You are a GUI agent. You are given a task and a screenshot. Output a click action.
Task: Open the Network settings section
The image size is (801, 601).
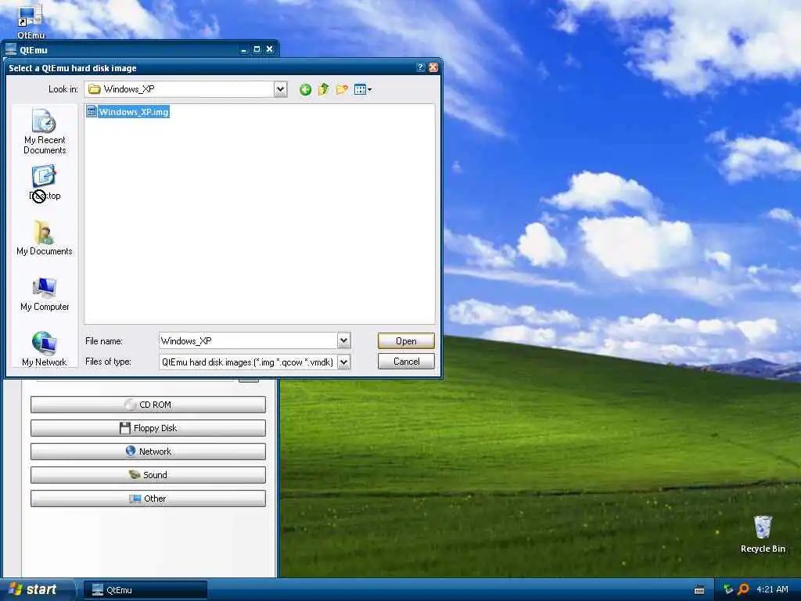[148, 452]
